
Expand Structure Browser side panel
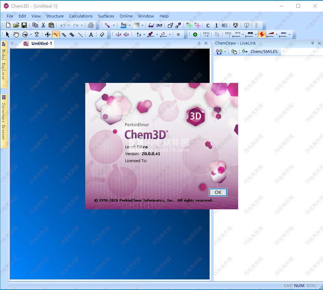pos(4,121)
